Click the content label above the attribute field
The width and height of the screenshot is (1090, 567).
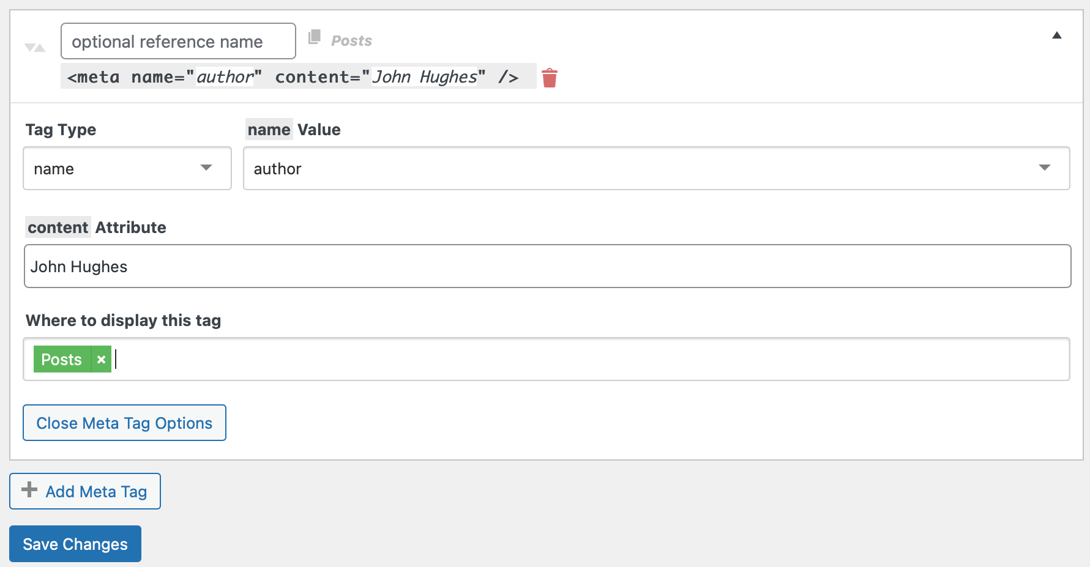(x=58, y=227)
